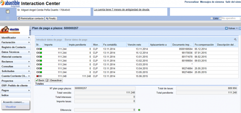The image size is (241, 113).
Task: Click the Visualizar link
Action: tap(11, 107)
